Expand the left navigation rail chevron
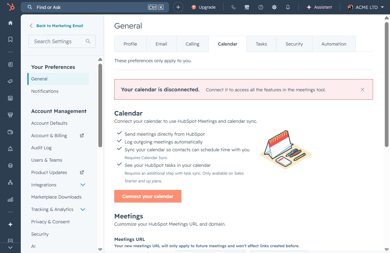The image size is (390, 253). 10,248
